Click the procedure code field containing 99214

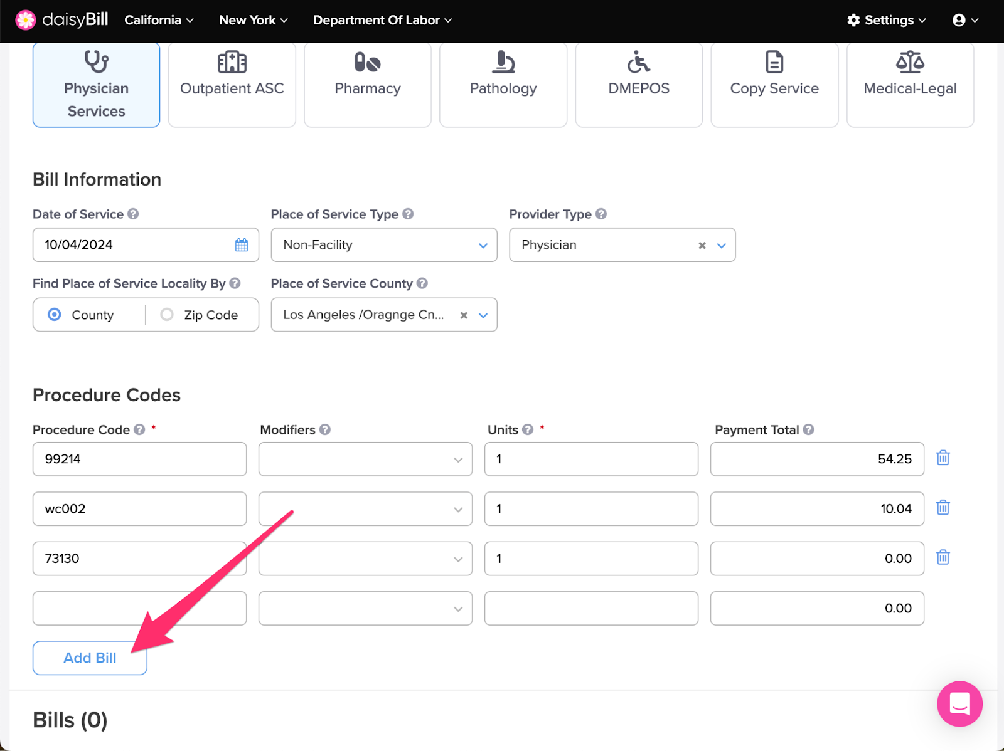coord(139,459)
